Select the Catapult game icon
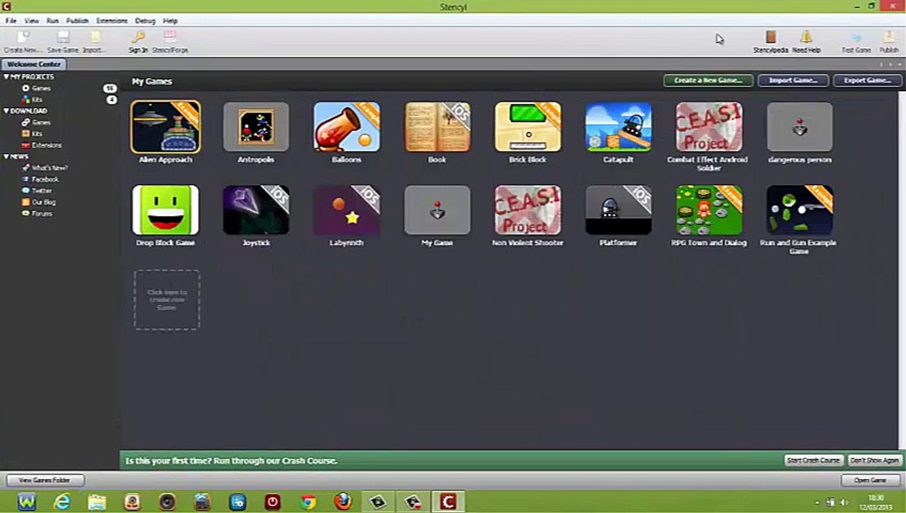 click(618, 127)
